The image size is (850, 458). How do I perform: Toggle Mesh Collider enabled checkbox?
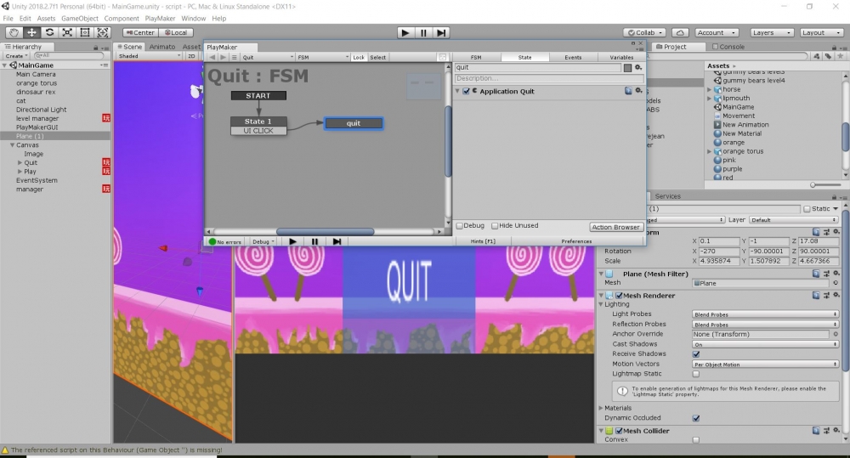(x=619, y=431)
